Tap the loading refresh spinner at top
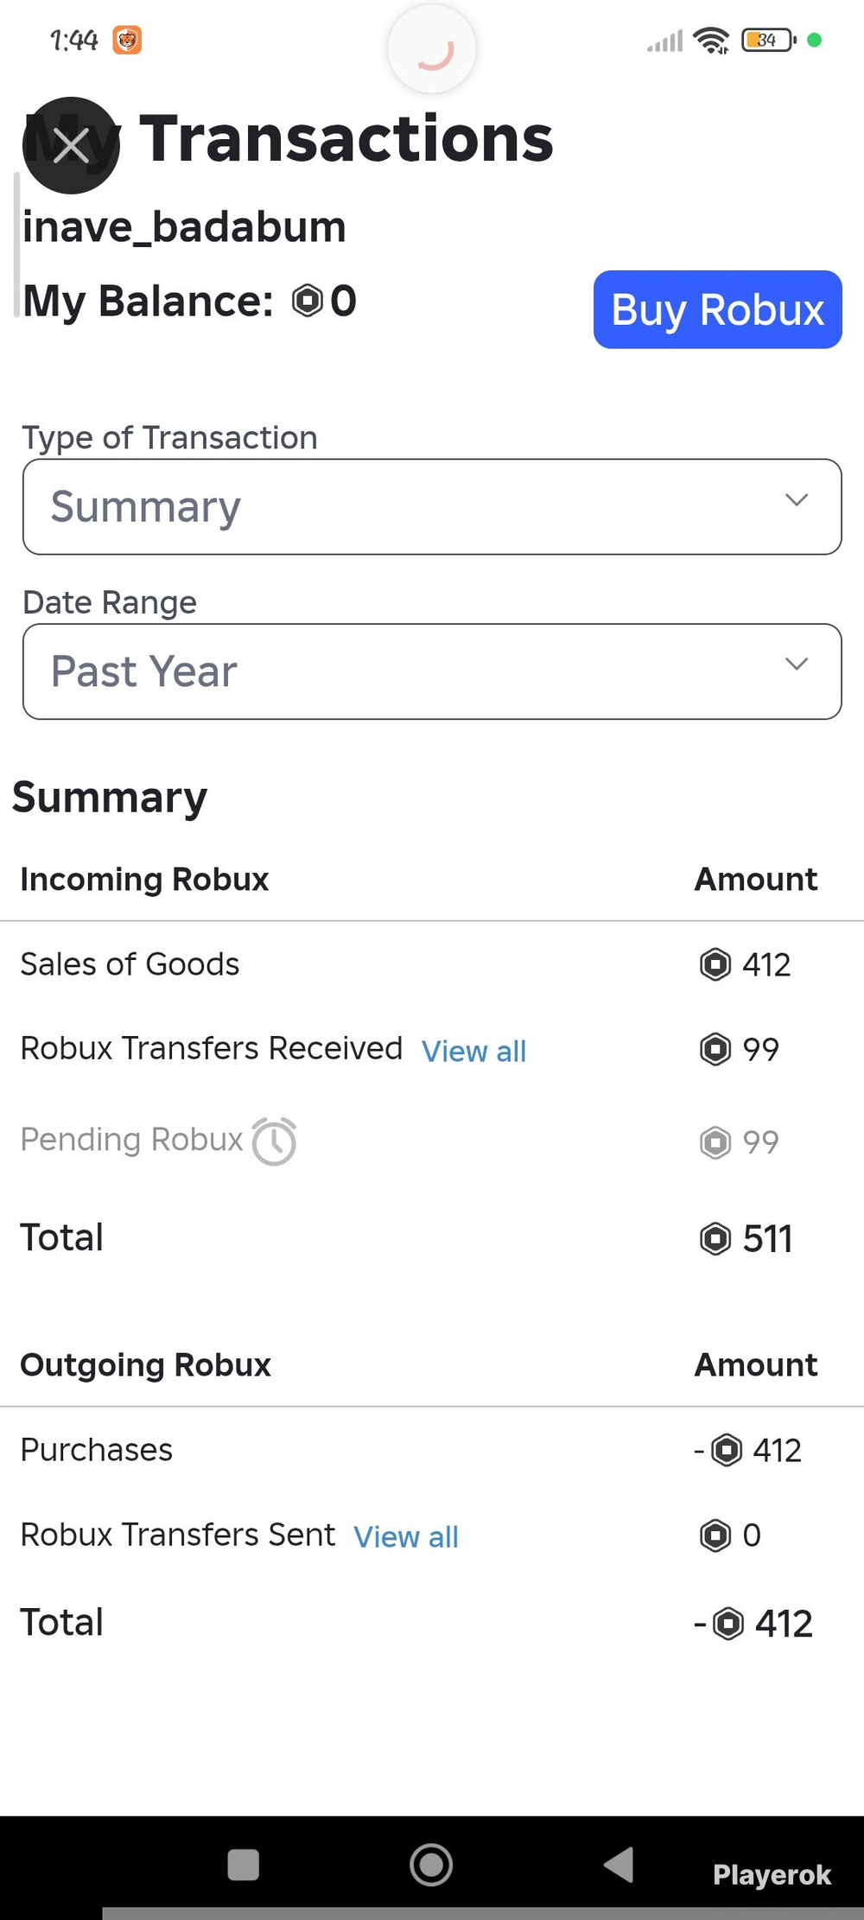The image size is (864, 1920). 432,49
